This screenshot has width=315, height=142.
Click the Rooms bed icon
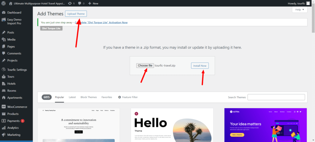[3, 90]
